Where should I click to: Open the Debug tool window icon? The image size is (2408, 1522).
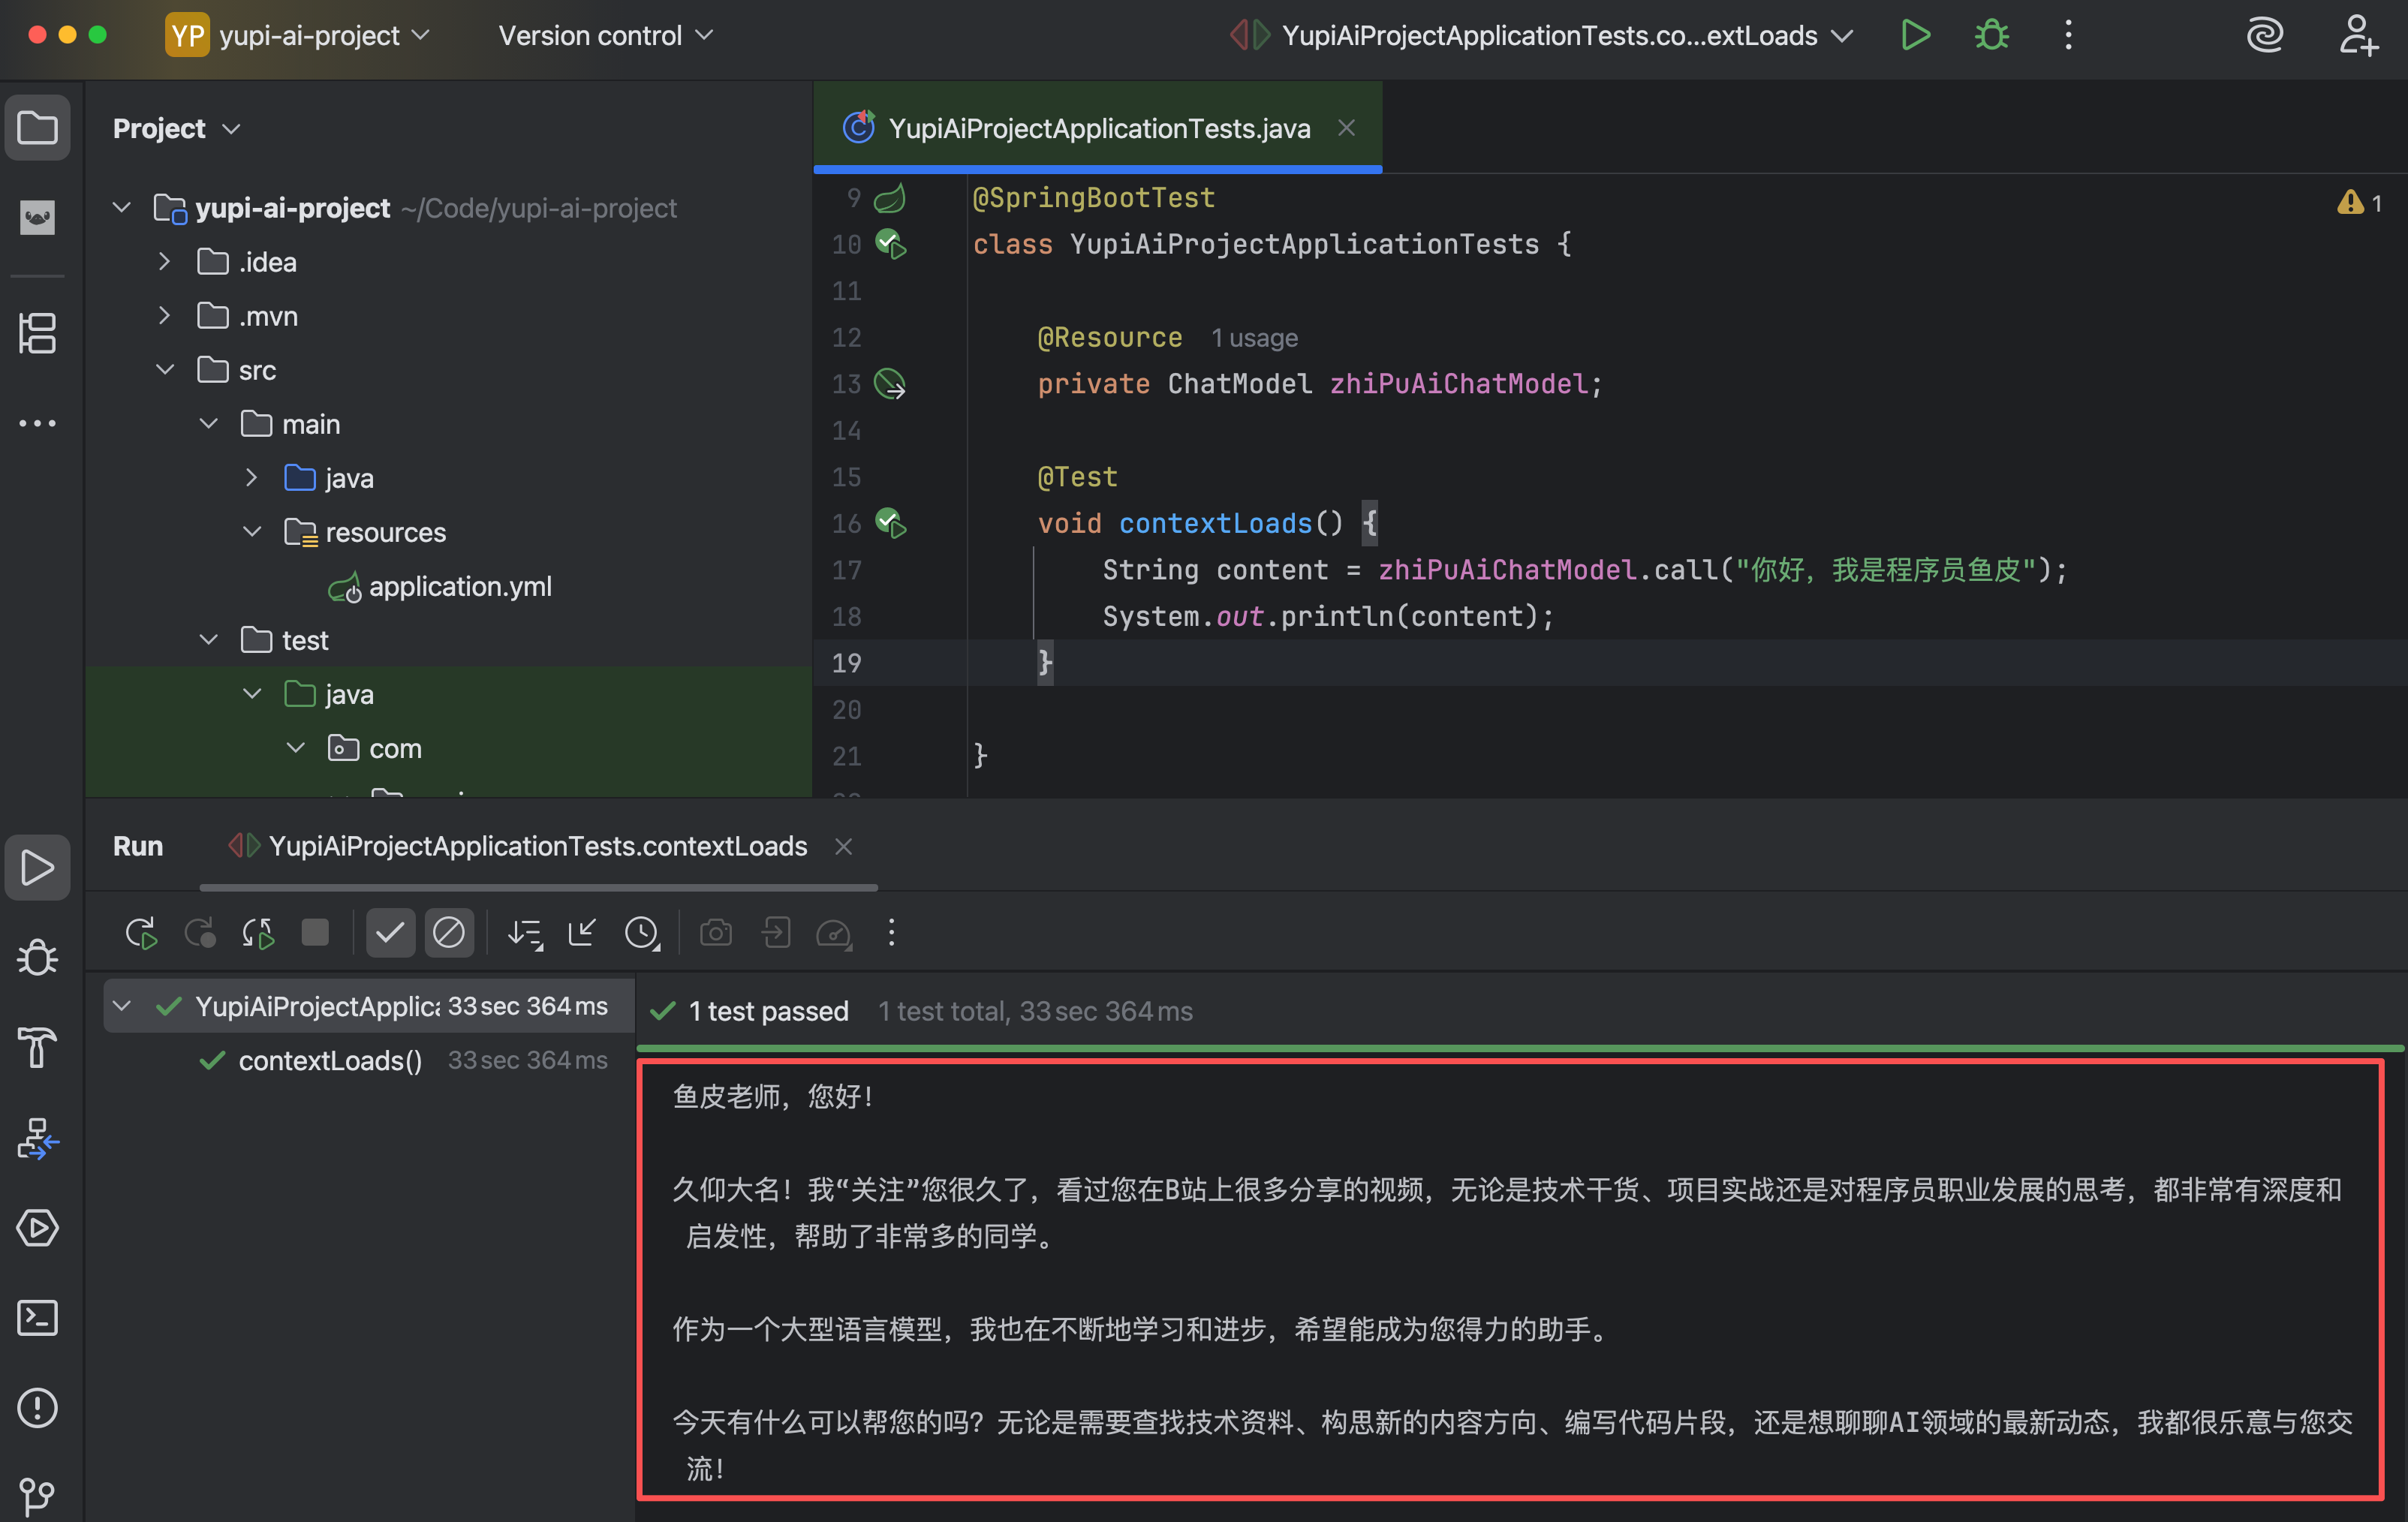coord(37,957)
